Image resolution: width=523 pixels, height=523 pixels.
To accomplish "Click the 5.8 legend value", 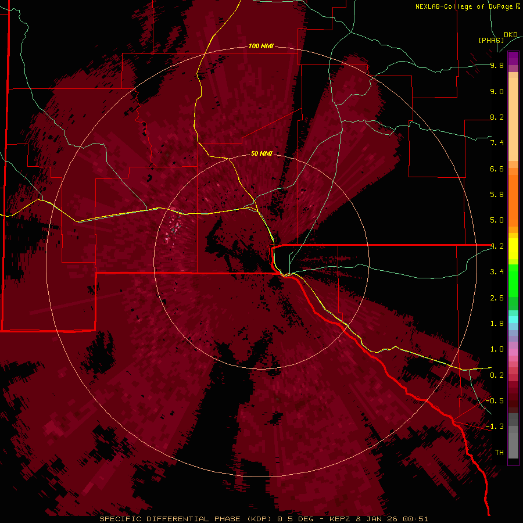I will [497, 194].
